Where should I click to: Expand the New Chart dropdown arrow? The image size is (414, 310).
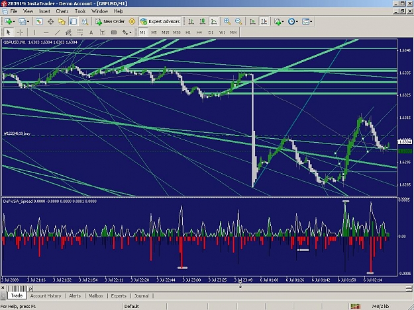[x=14, y=22]
